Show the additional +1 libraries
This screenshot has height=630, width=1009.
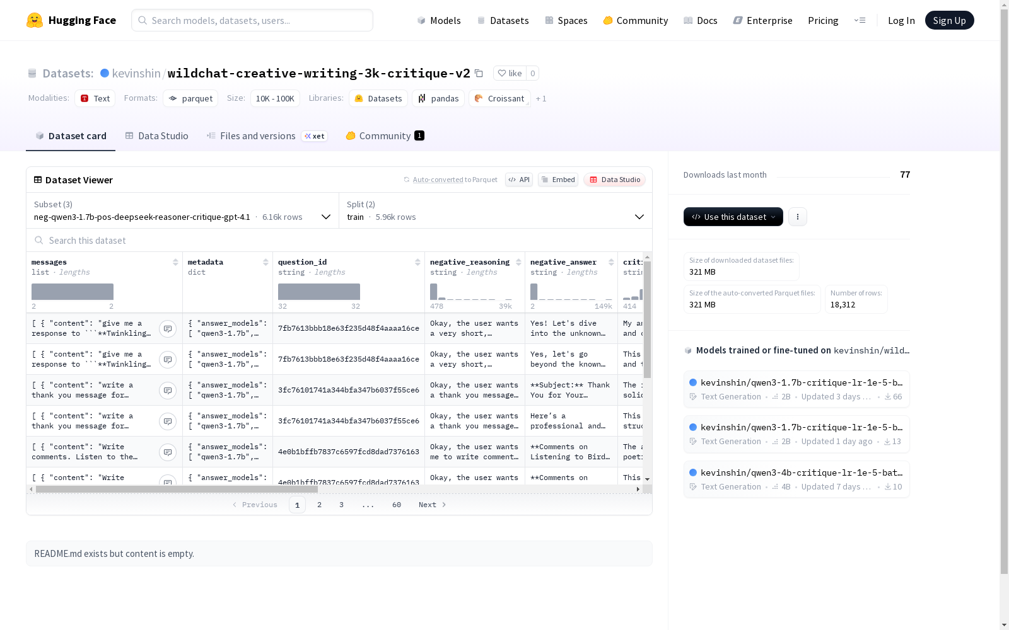tap(541, 98)
